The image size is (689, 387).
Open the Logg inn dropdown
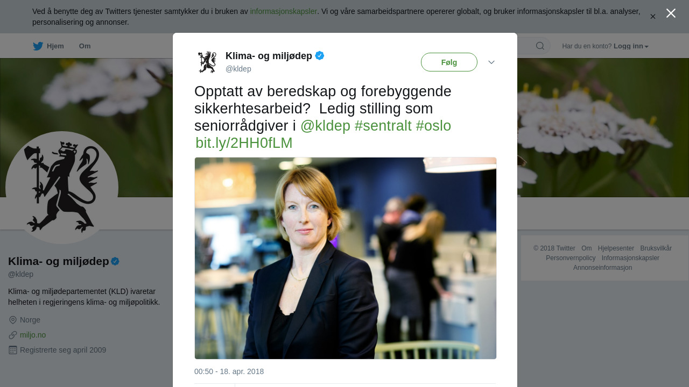point(631,46)
